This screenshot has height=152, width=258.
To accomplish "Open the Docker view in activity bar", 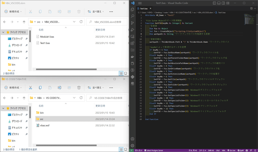I will click(x=132, y=57).
